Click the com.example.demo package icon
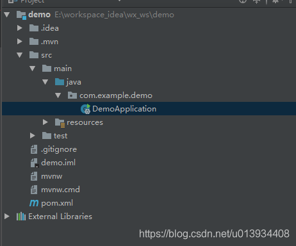Image resolution: width=296 pixels, height=246 pixels. (72, 95)
